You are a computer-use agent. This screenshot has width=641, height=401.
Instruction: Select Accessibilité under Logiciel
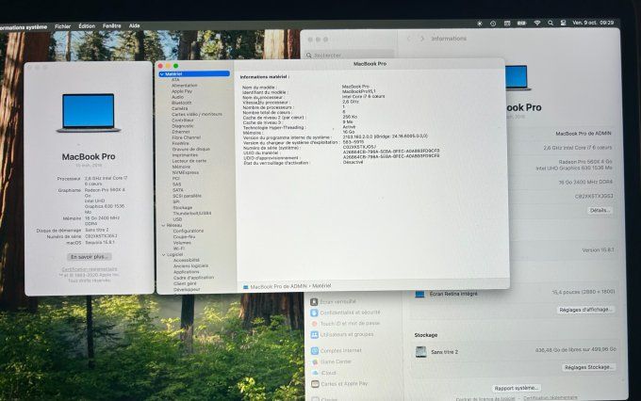coord(187,260)
